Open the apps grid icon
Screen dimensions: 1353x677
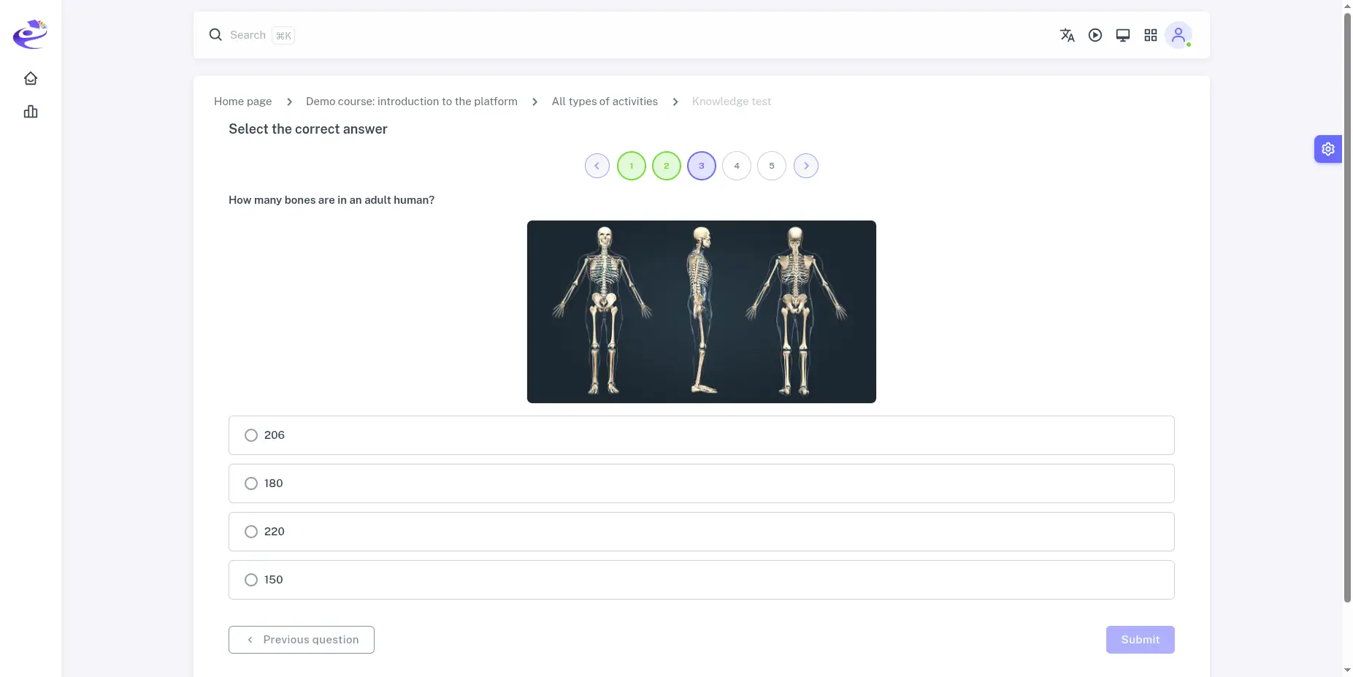coord(1151,35)
